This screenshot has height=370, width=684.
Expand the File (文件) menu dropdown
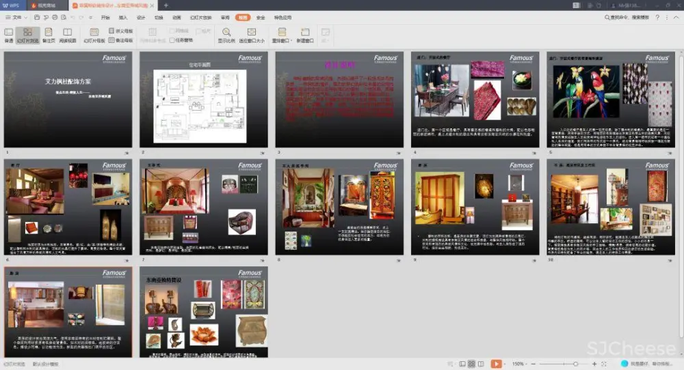tap(17, 17)
